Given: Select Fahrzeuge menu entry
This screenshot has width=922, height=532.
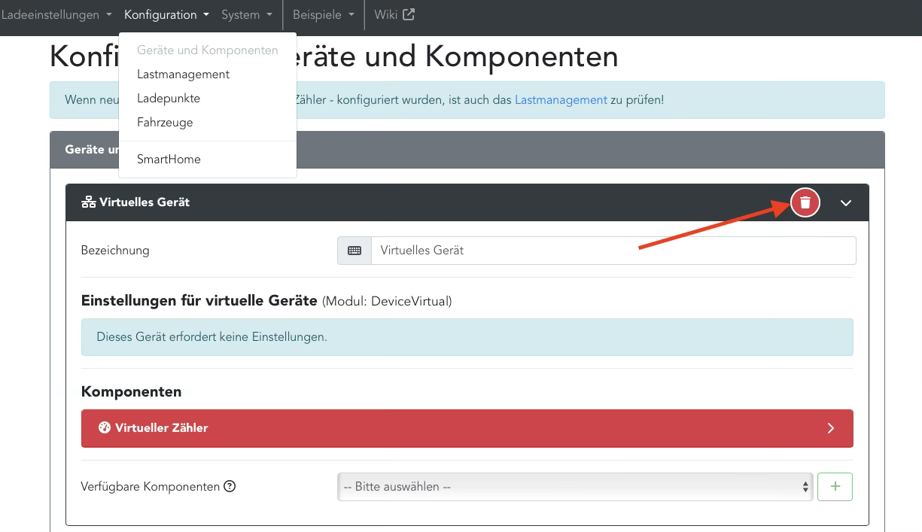Looking at the screenshot, I should (x=165, y=123).
